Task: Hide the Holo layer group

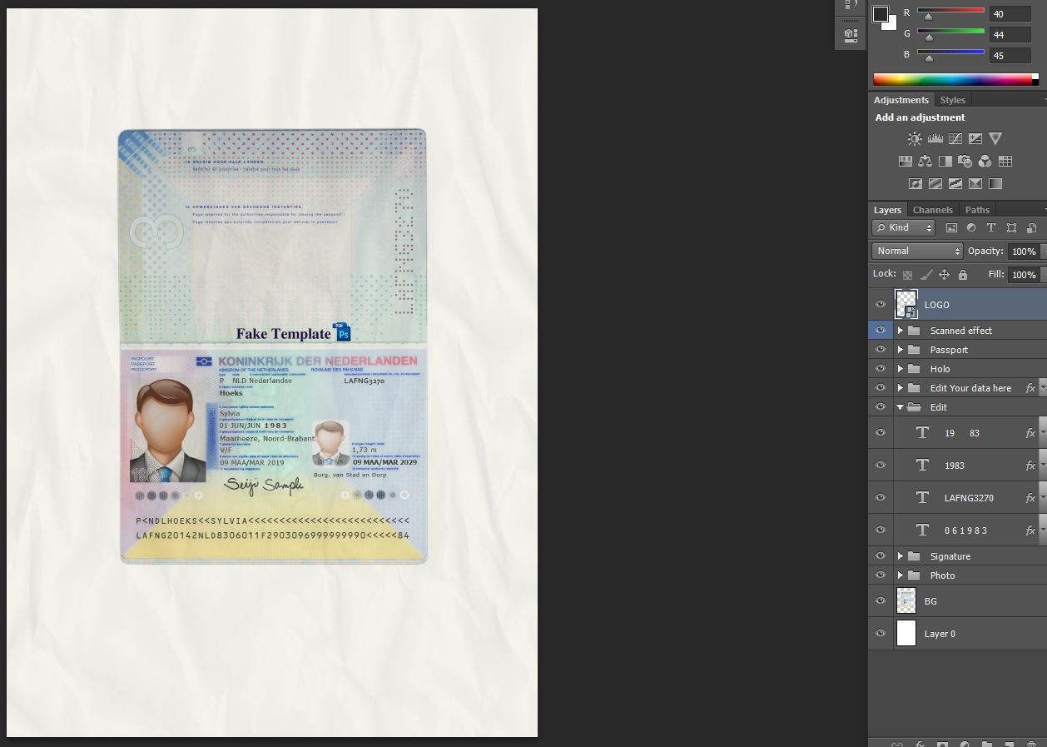Action: click(x=880, y=368)
